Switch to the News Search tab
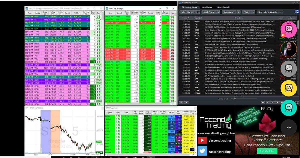Image resolution: width=300 pixels, height=158 pixels. coord(223,7)
